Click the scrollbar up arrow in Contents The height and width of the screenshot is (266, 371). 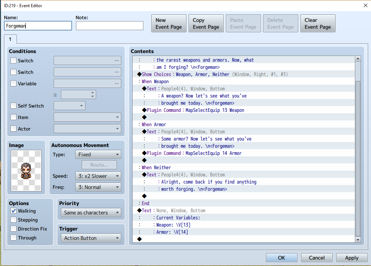point(358,59)
